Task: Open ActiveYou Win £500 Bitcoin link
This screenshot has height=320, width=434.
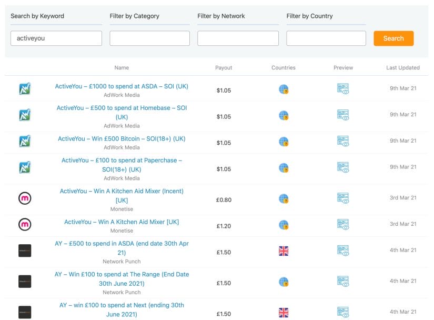Action: [x=122, y=139]
